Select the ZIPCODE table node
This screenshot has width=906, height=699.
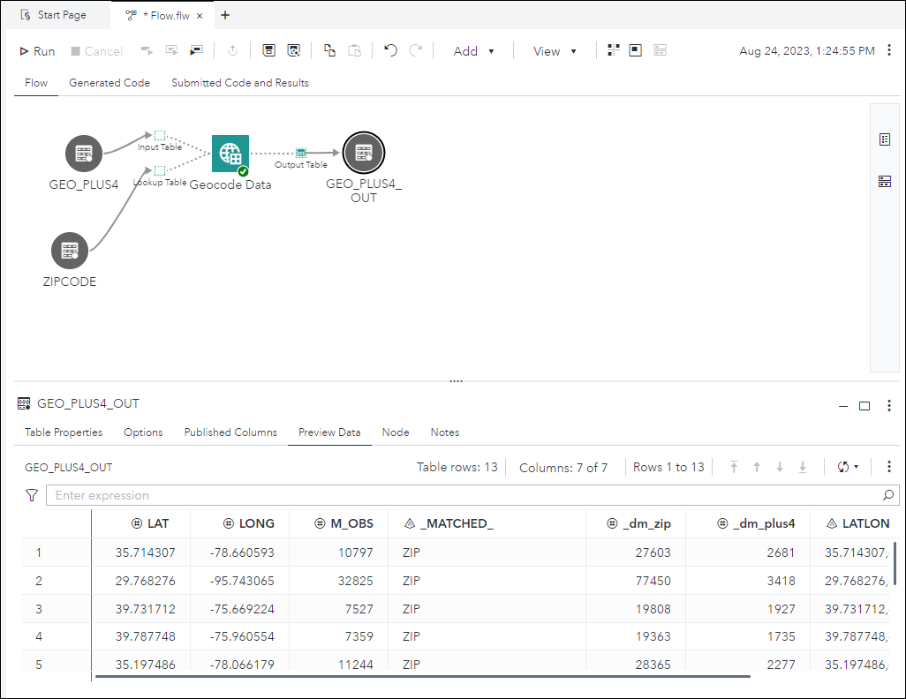tap(70, 251)
